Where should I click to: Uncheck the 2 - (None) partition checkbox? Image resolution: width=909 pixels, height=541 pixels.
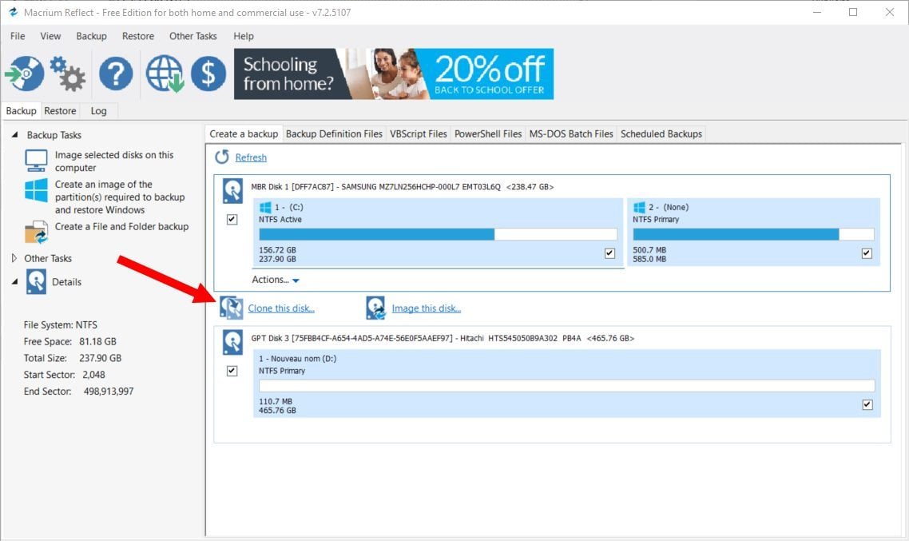click(x=867, y=253)
